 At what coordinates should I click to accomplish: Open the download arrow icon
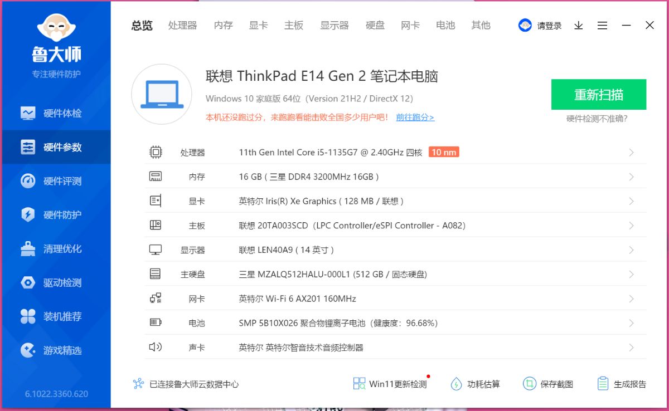click(579, 25)
